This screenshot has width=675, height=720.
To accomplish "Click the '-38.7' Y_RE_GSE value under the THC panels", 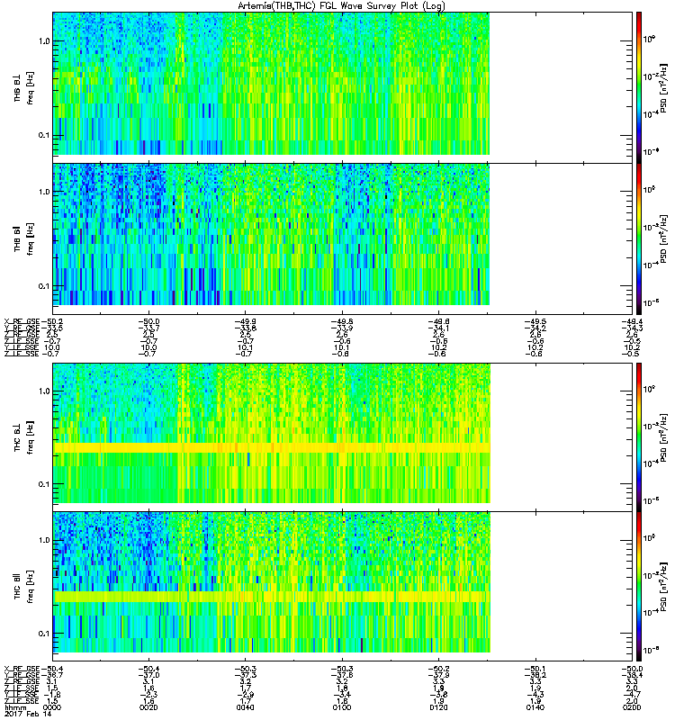I will pyautogui.click(x=52, y=676).
